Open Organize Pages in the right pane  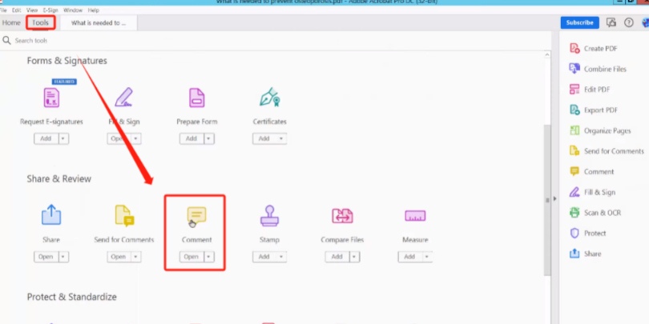pos(601,130)
